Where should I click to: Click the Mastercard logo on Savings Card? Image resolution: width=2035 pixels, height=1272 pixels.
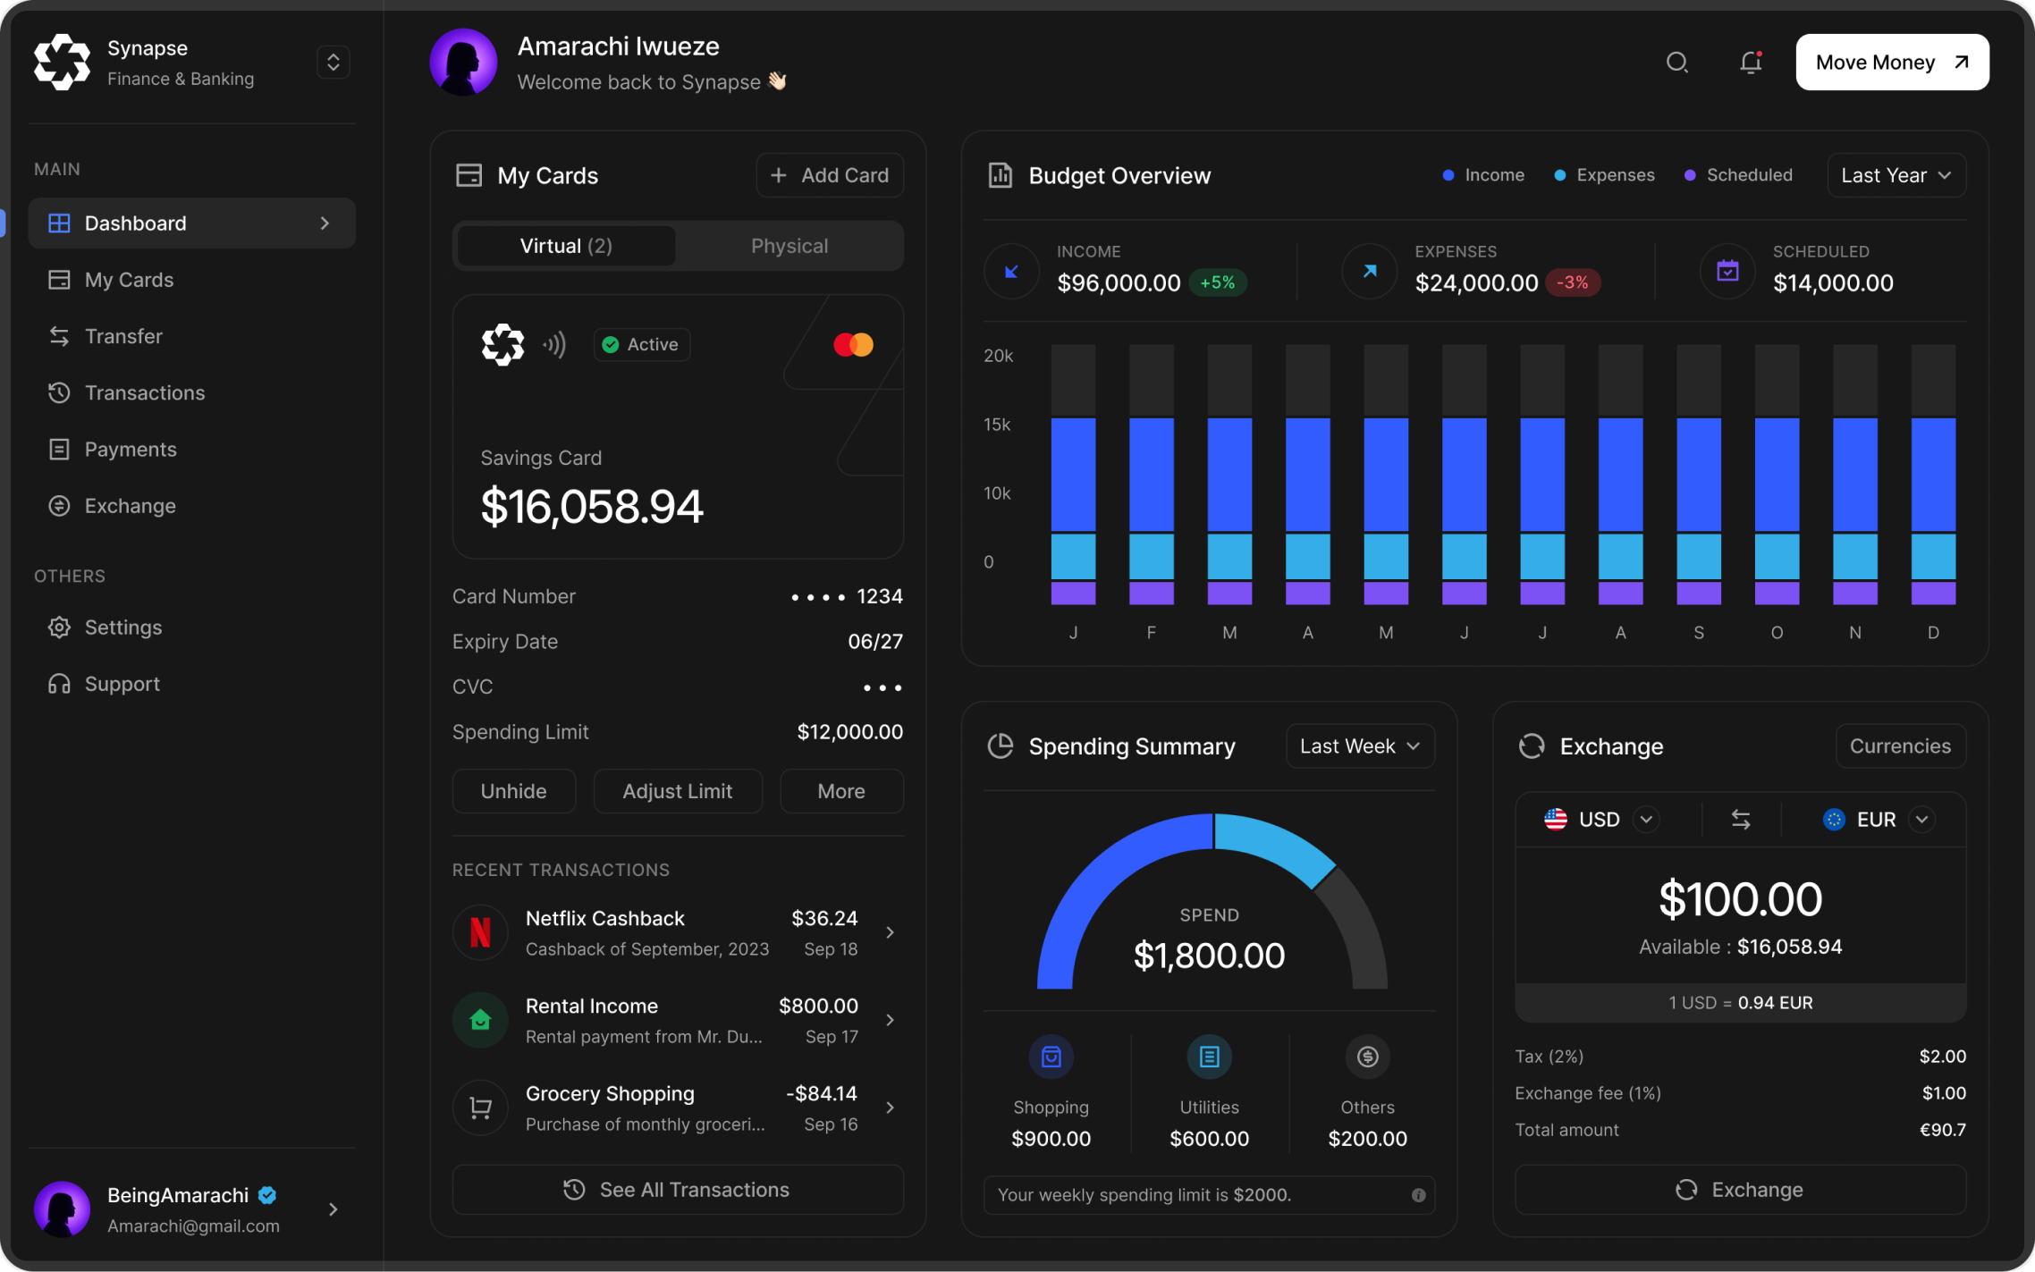(x=853, y=344)
